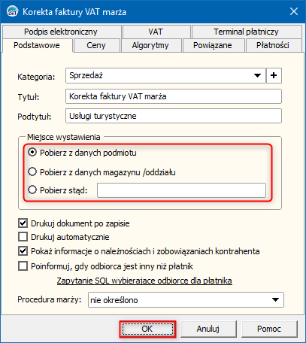The width and height of the screenshot is (306, 343).
Task: Click the application icon in title bar
Action: pyautogui.click(x=13, y=11)
